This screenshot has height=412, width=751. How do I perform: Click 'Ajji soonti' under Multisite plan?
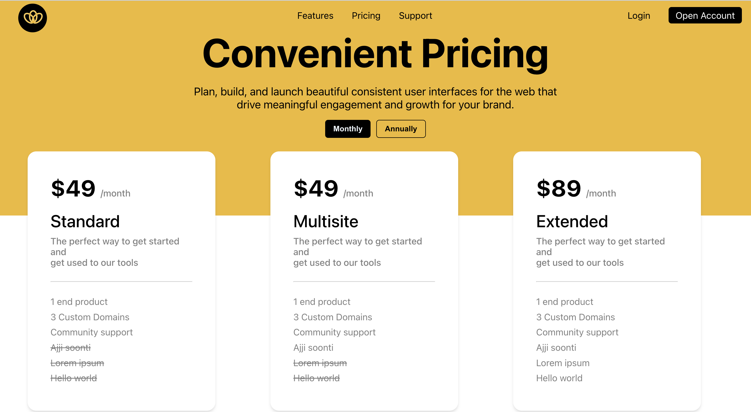tap(313, 347)
